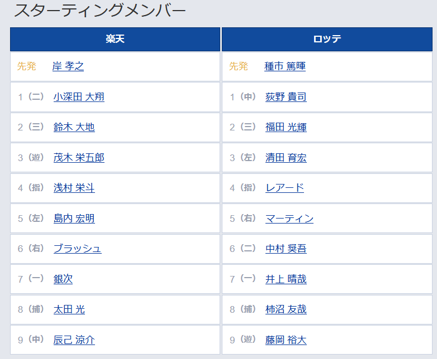
Task: Click 辰己 涼介 in ninth spot
Action: pyautogui.click(x=74, y=340)
